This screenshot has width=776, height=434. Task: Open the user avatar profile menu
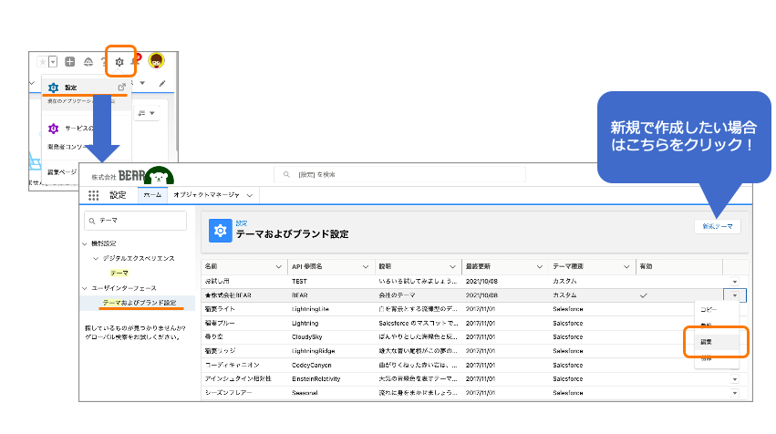(157, 61)
